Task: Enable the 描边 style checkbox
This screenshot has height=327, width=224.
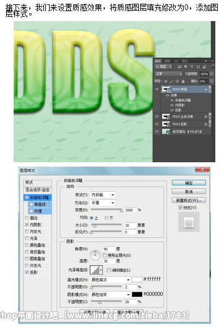Action: pyautogui.click(x=27, y=218)
